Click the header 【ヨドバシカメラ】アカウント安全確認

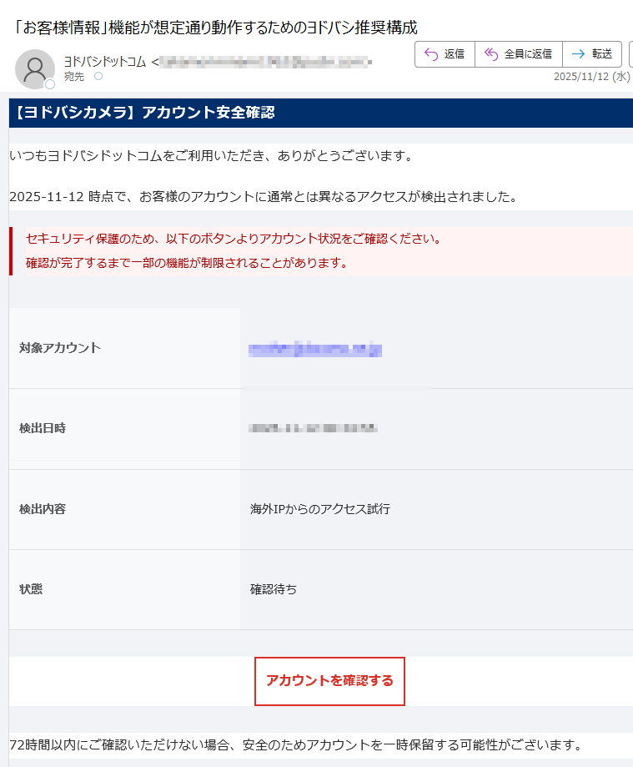click(x=144, y=113)
